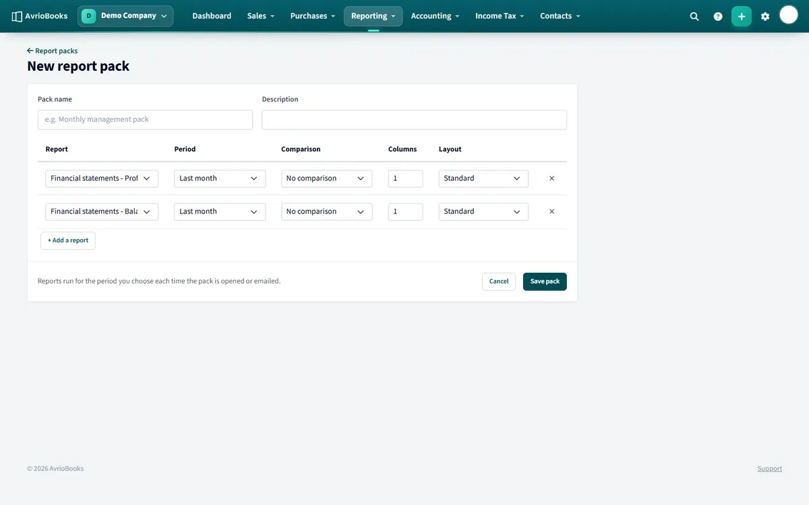
Task: Open the user avatar circle
Action: coord(789,15)
